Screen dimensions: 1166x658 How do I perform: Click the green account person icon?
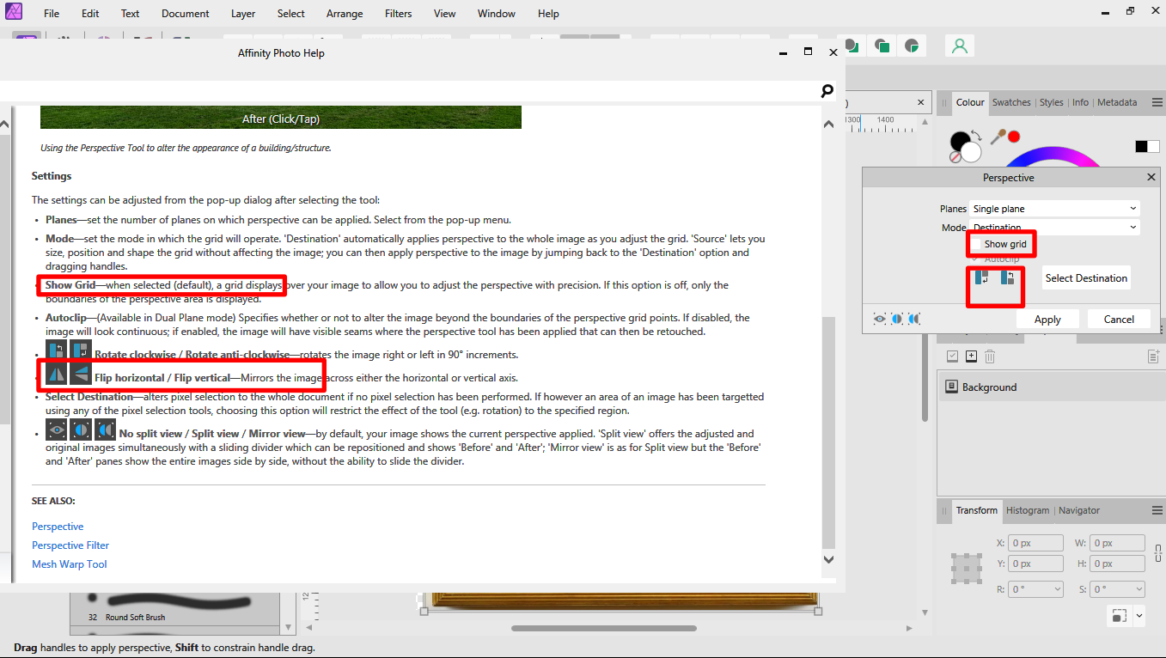pyautogui.click(x=960, y=45)
